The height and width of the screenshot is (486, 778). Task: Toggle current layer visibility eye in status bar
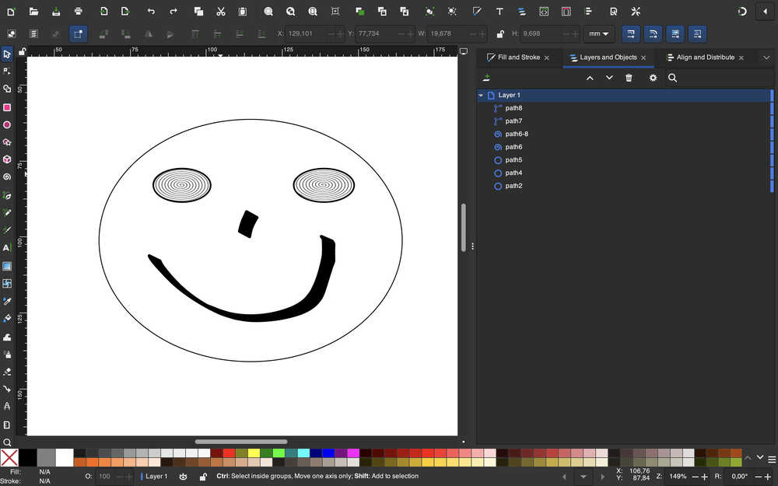(184, 476)
